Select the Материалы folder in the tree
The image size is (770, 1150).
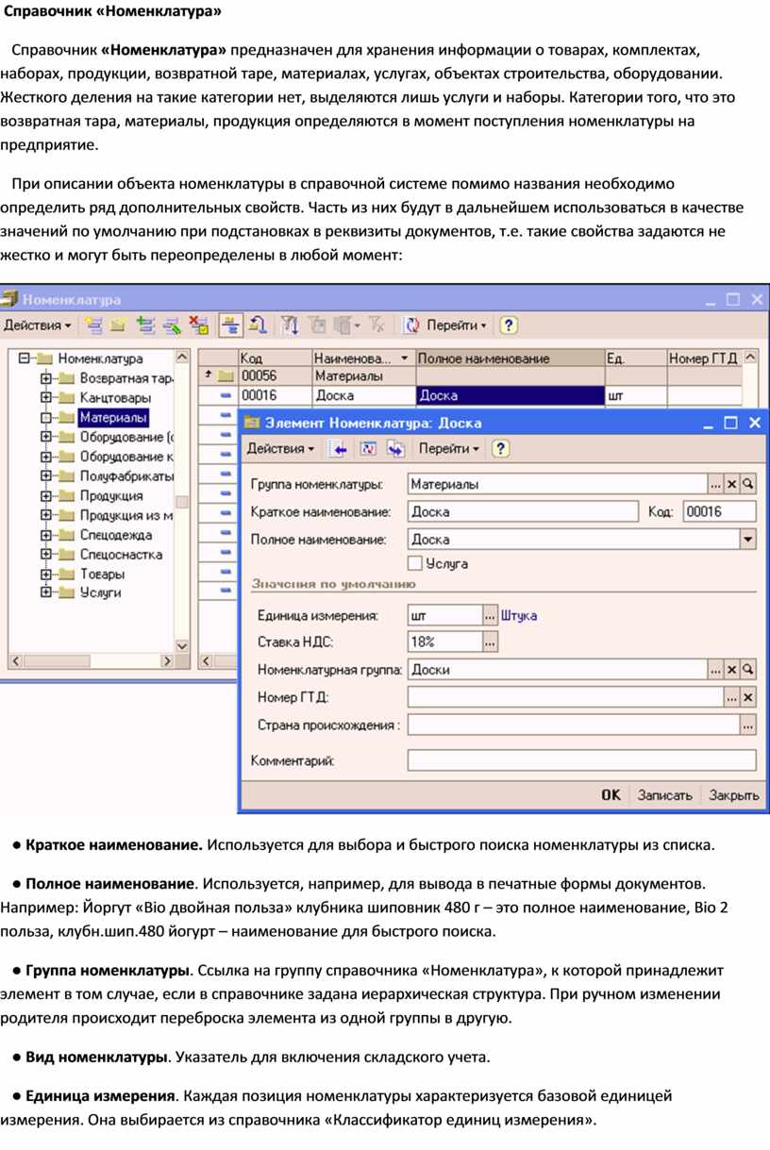[x=113, y=417]
